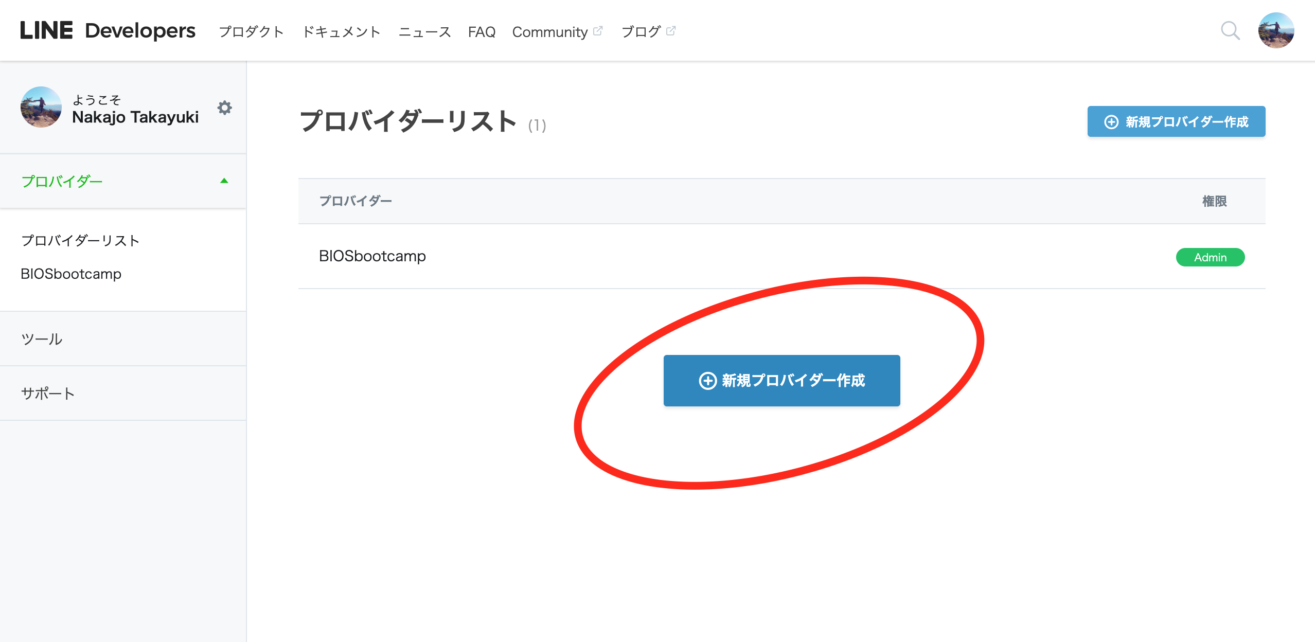Open the search magnifier icon
The height and width of the screenshot is (642, 1315).
coord(1230,31)
